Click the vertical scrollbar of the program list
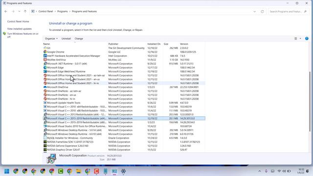This screenshot has width=313, height=176. click(x=310, y=101)
